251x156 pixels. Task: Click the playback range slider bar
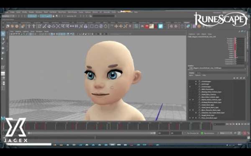[x=92, y=133]
